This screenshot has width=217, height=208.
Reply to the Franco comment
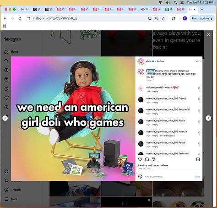coord(155,103)
